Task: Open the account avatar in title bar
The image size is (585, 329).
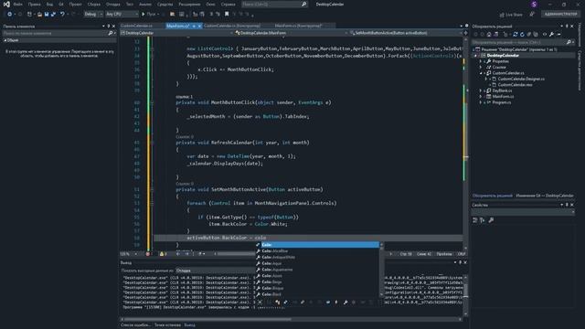Action: [534, 4]
